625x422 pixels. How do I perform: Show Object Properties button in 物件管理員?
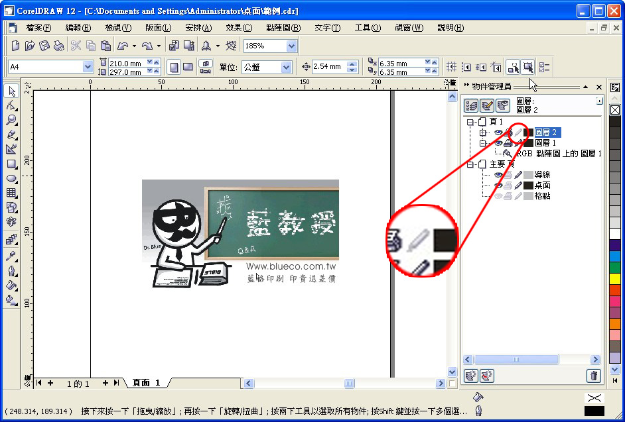point(472,106)
